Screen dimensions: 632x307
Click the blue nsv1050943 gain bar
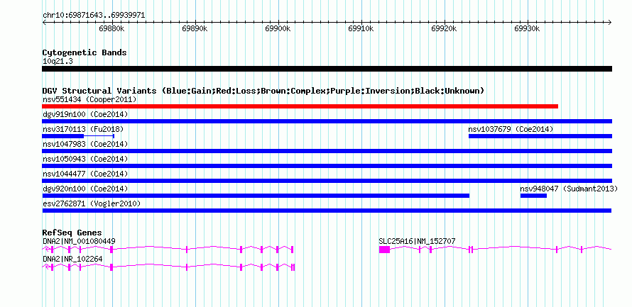327,166
